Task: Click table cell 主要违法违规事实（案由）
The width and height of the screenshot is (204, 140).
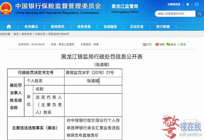Action: point(36,128)
